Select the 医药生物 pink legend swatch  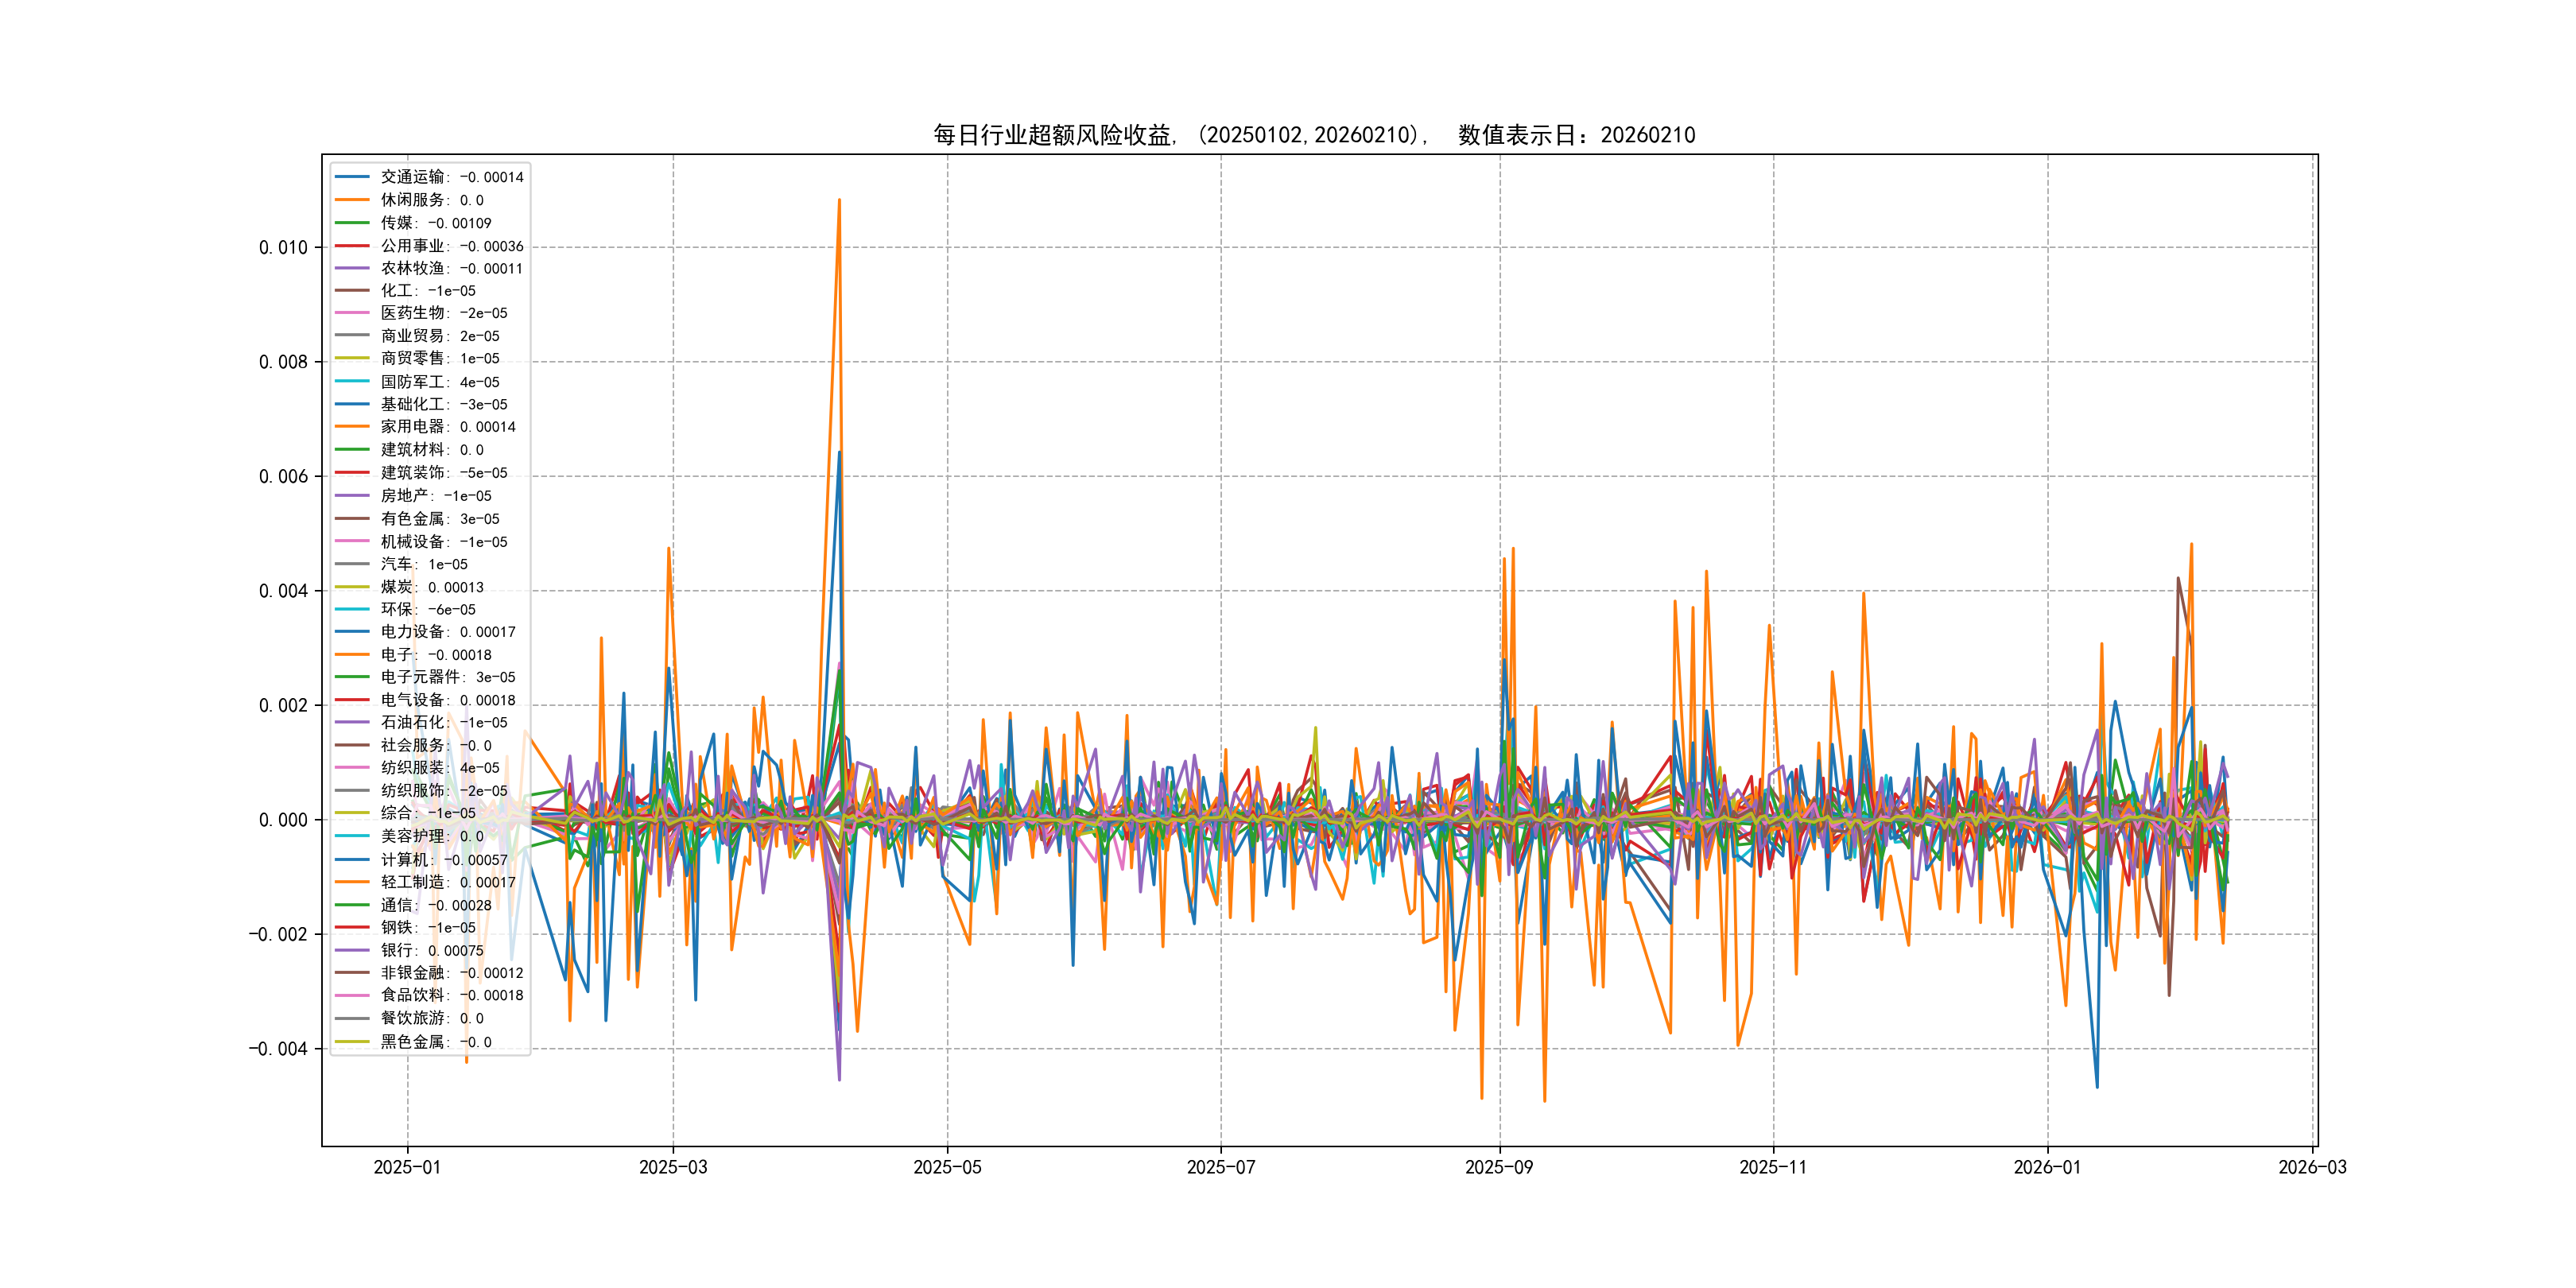[352, 313]
